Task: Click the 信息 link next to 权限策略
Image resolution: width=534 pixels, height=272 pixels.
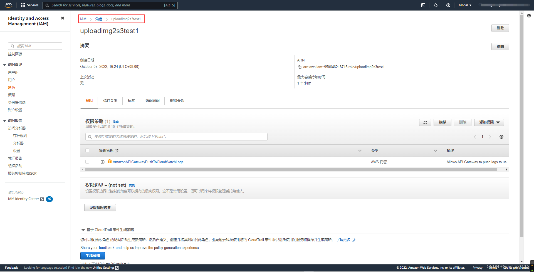Action: tap(116, 122)
